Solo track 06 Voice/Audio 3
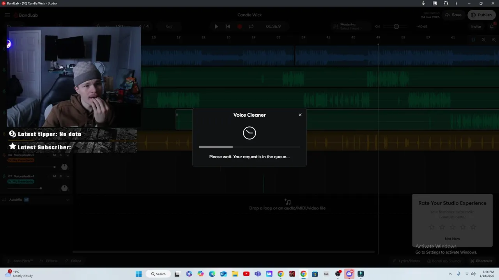The width and height of the screenshot is (499, 280). (60, 155)
